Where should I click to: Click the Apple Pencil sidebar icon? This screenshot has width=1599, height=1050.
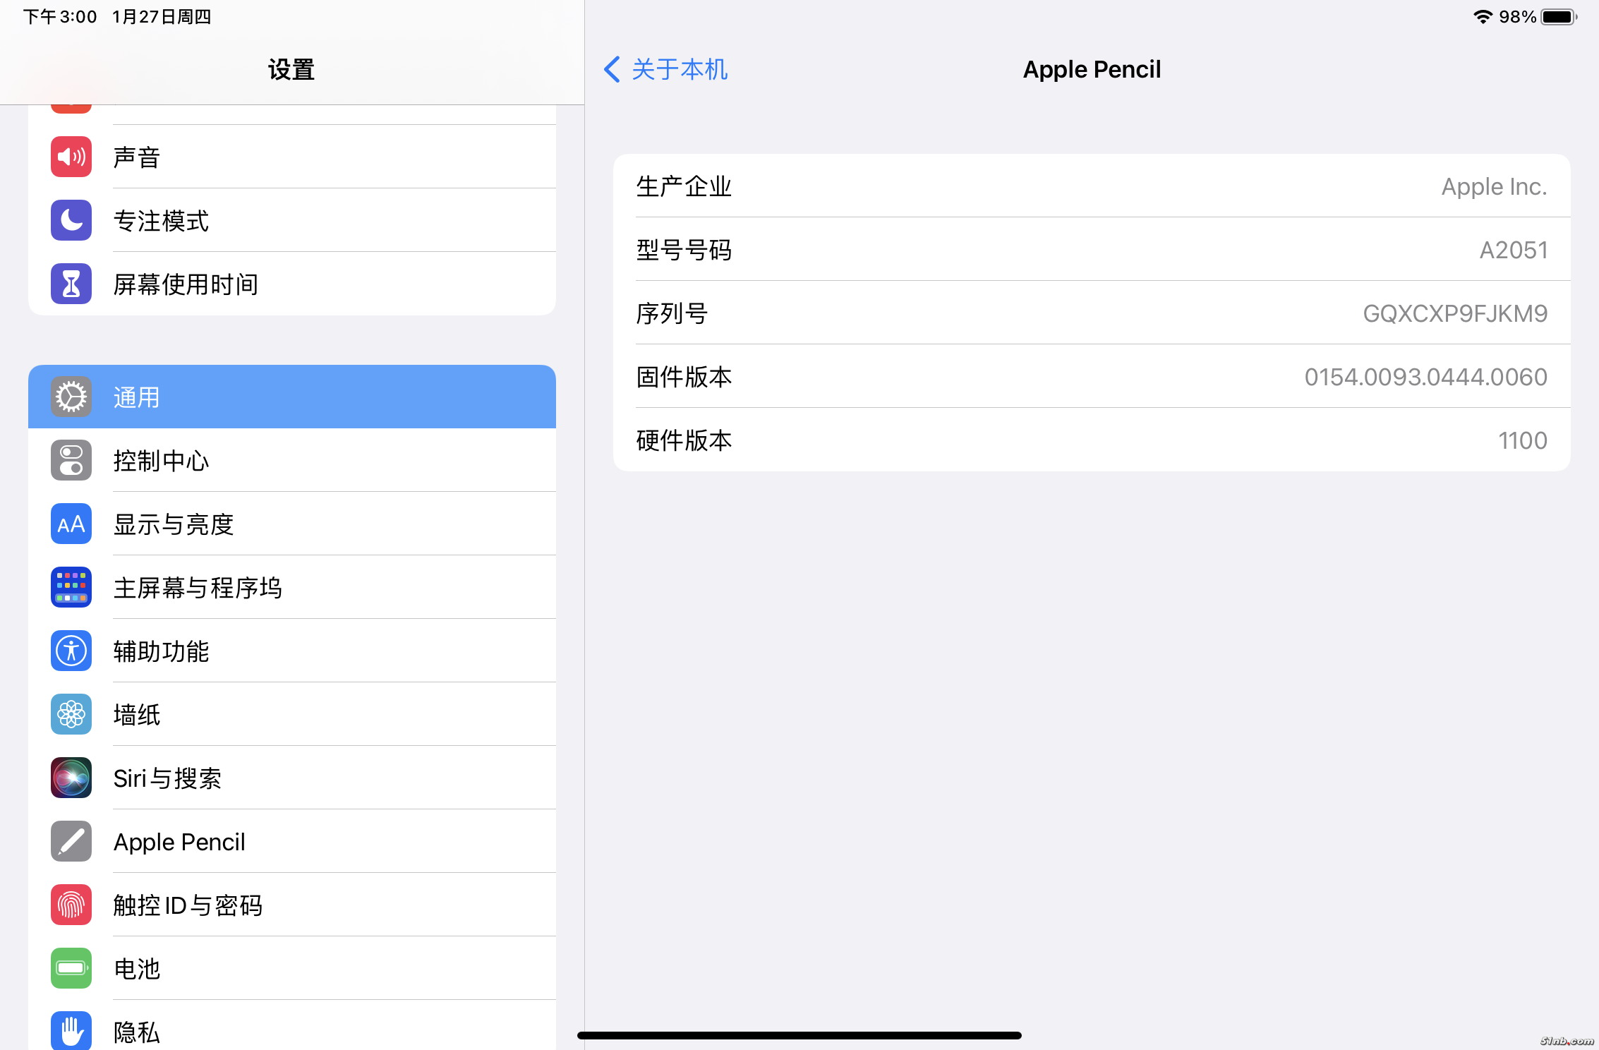pos(71,841)
